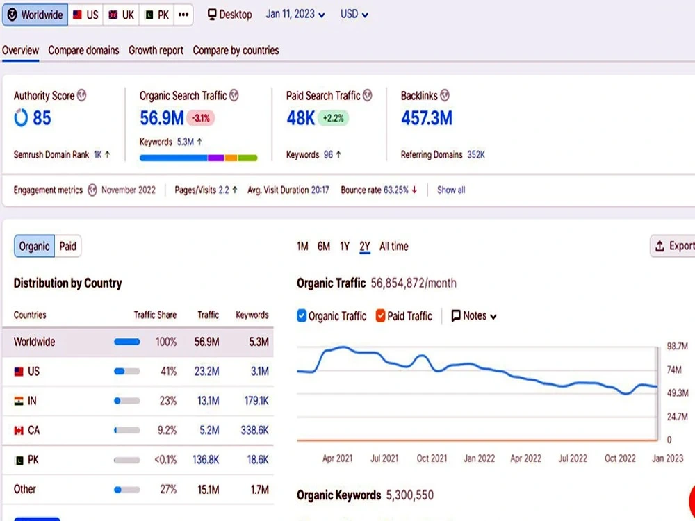Switch to the UK database

(x=121, y=15)
